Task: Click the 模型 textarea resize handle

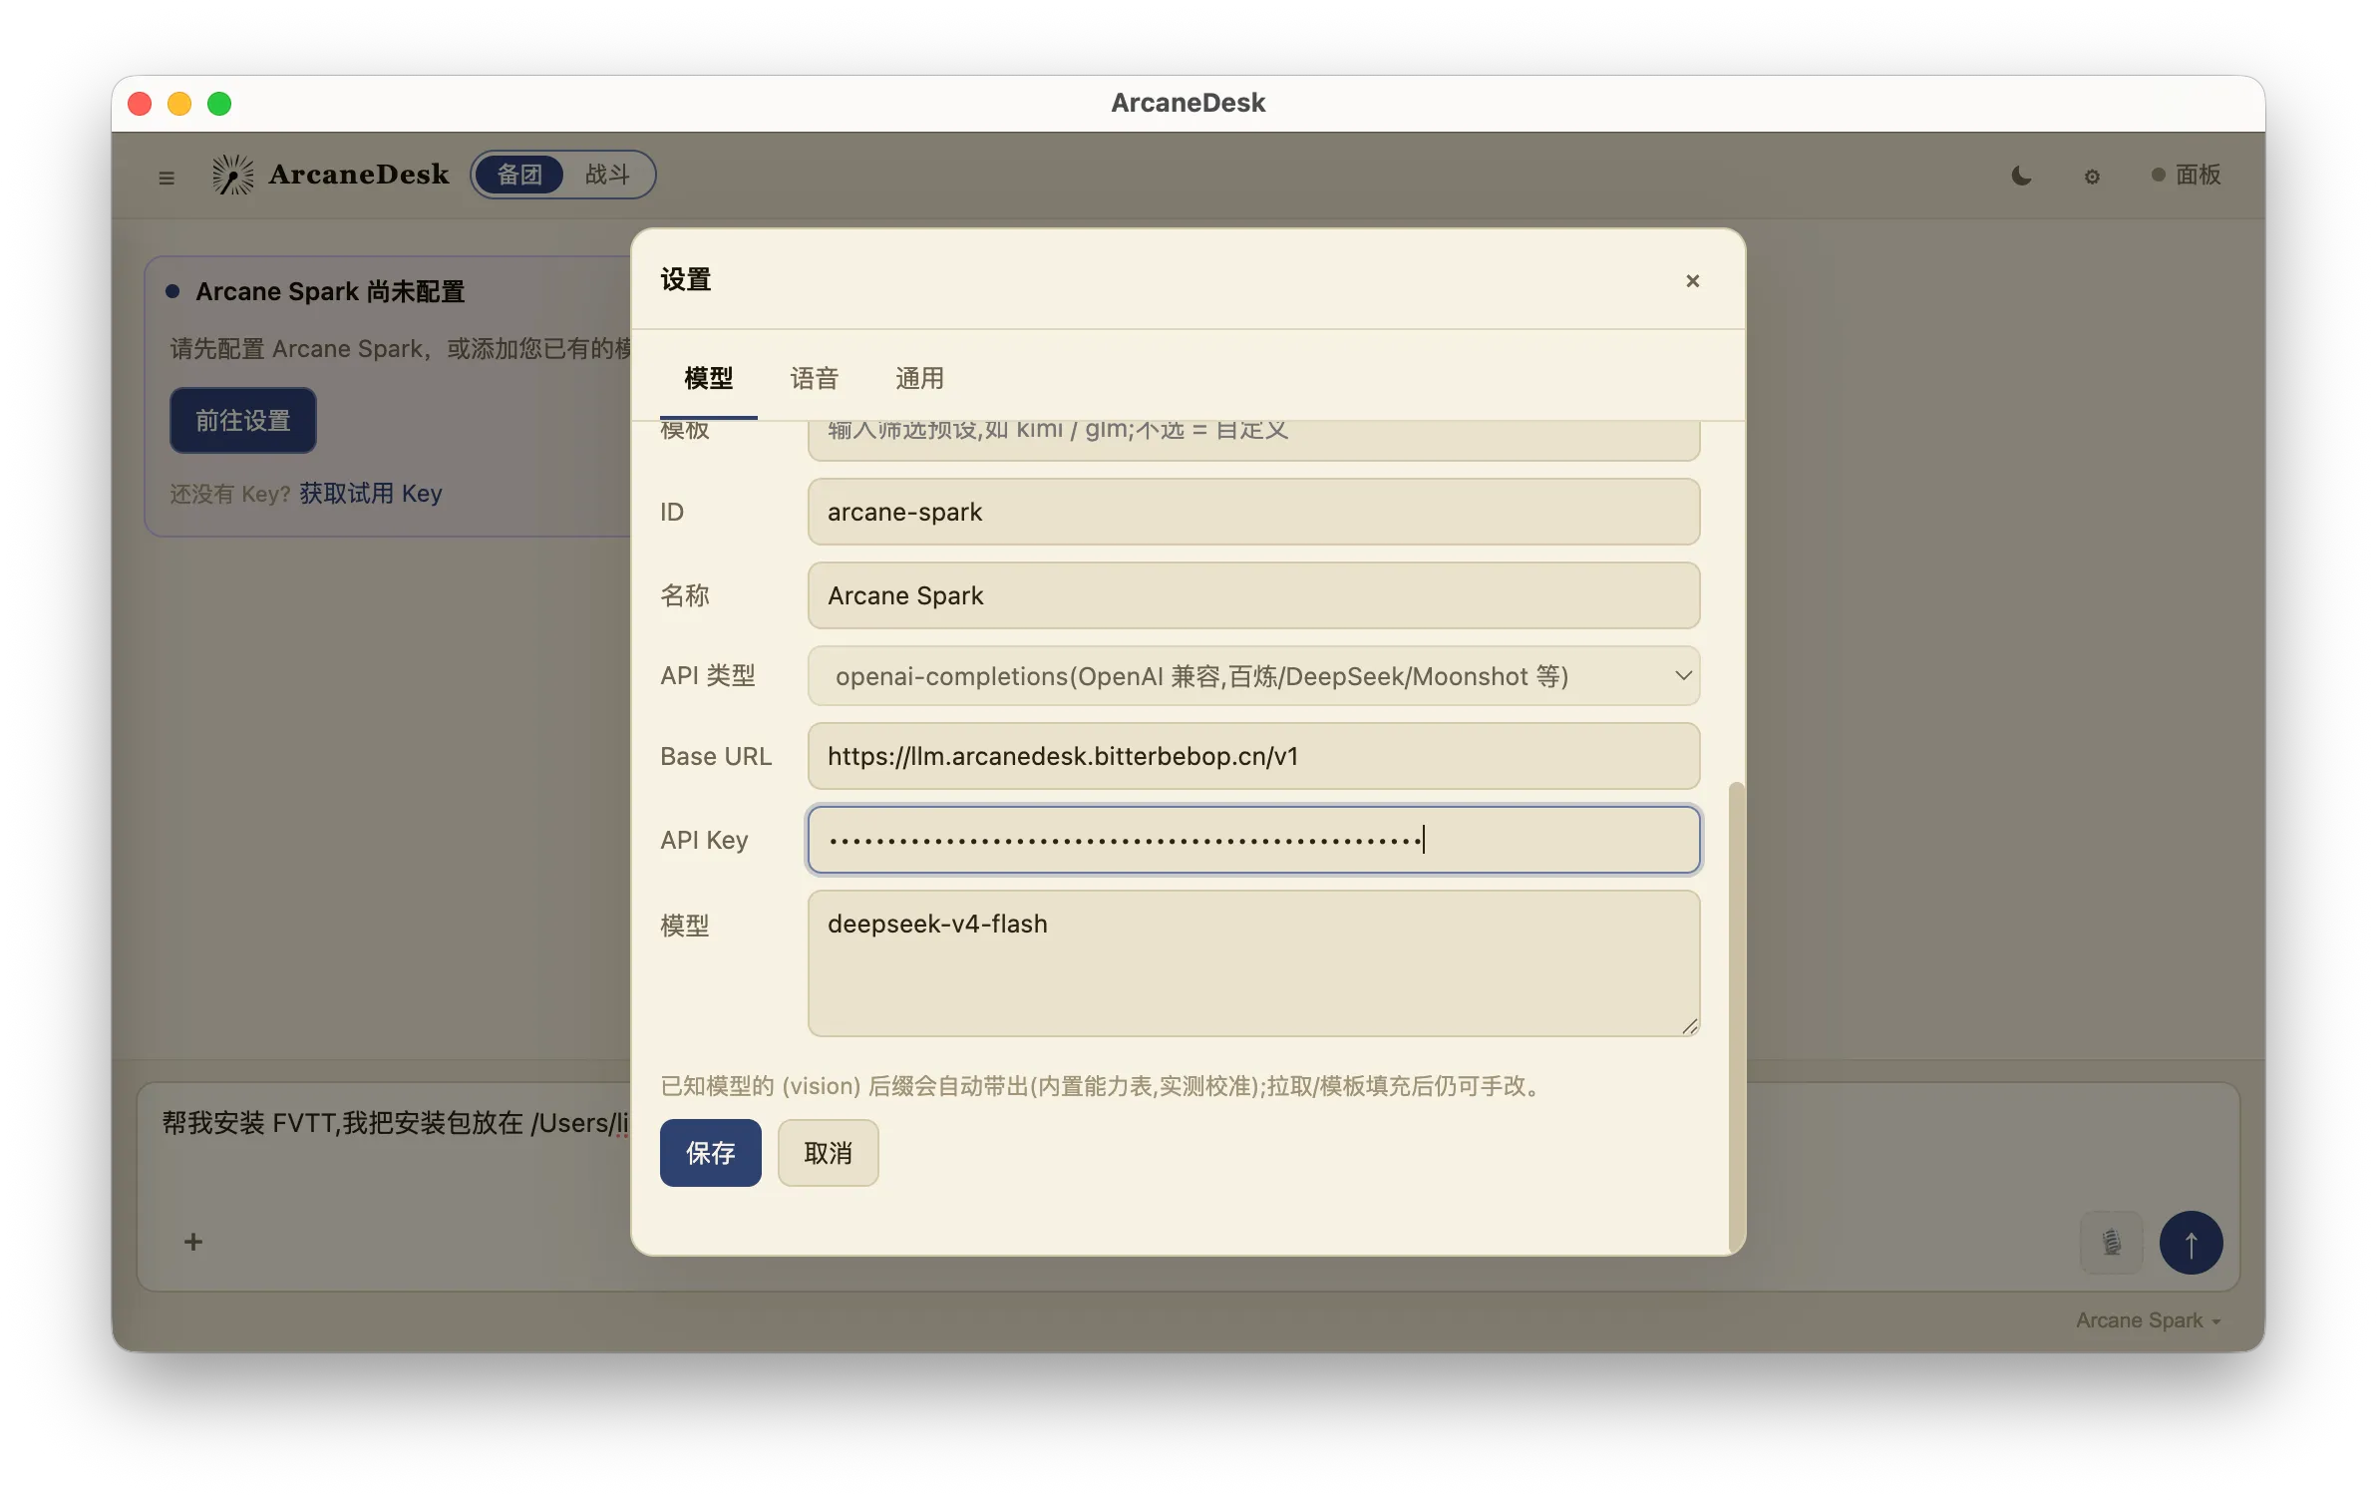Action: pos(1689,1026)
